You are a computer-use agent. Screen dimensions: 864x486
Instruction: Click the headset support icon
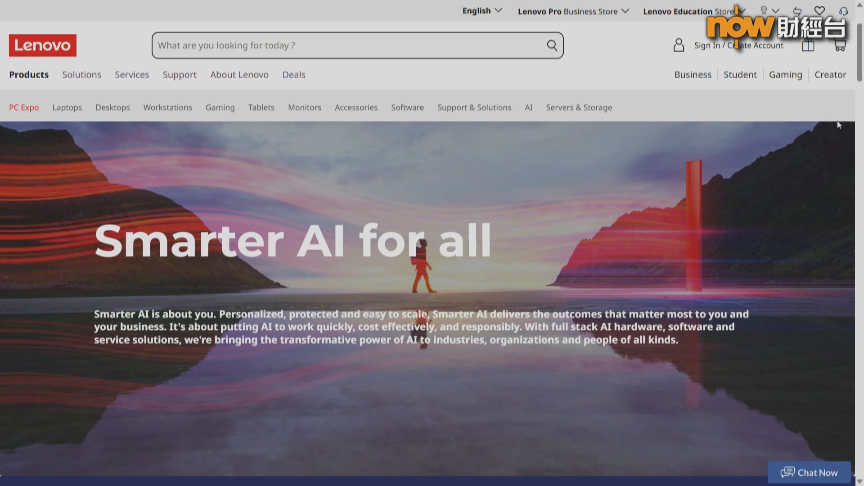point(844,11)
